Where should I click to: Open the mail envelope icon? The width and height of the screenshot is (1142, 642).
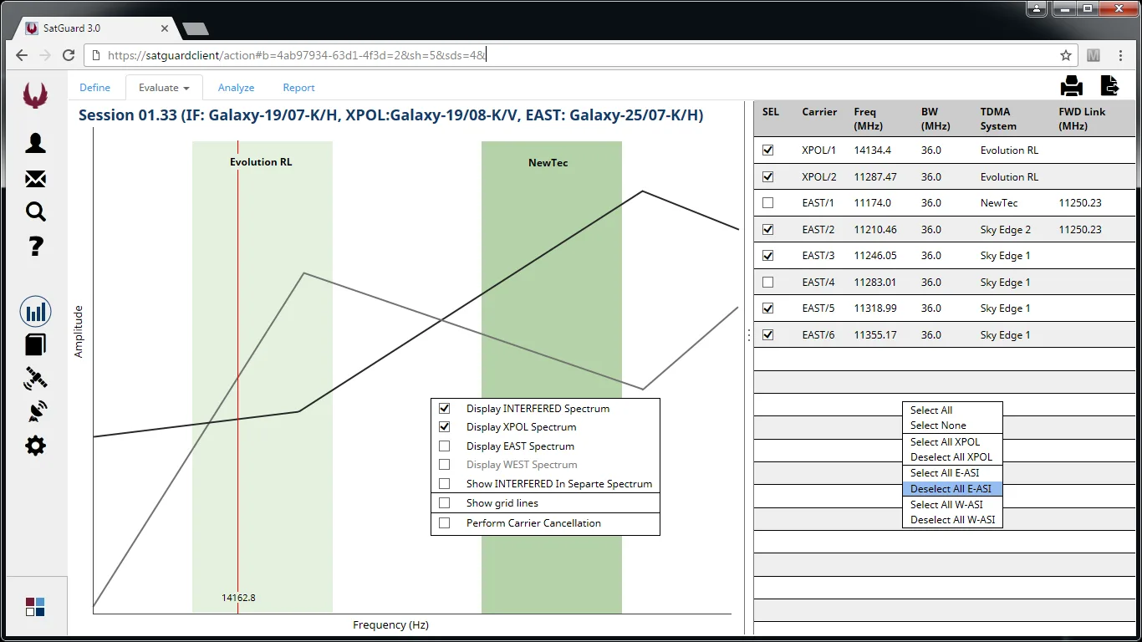(x=35, y=179)
